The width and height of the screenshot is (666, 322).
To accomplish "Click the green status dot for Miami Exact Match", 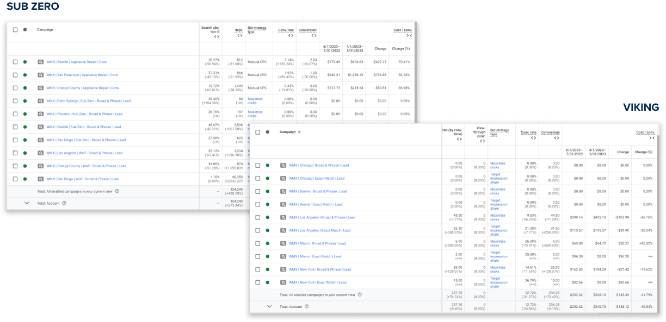I will tap(268, 256).
